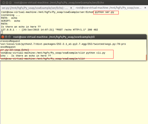The image size is (148, 124).
Task: Click the 'listening ...' output line
Action: tap(10, 15)
